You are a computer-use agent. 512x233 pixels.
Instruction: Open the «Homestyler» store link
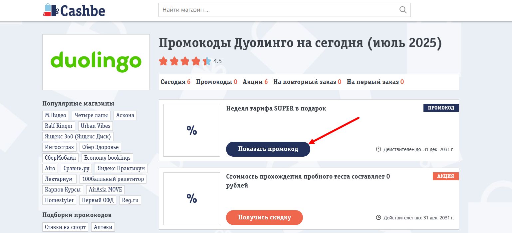(60, 200)
